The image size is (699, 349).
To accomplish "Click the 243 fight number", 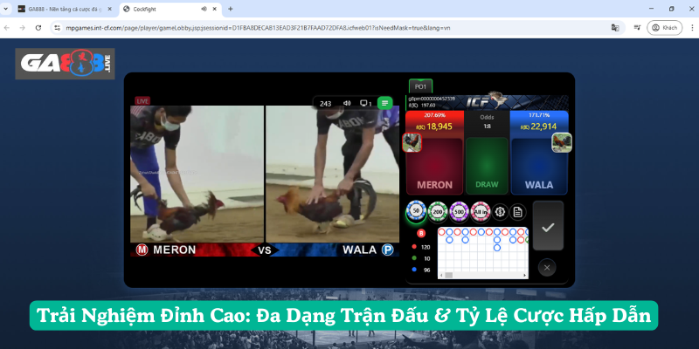I will point(325,103).
